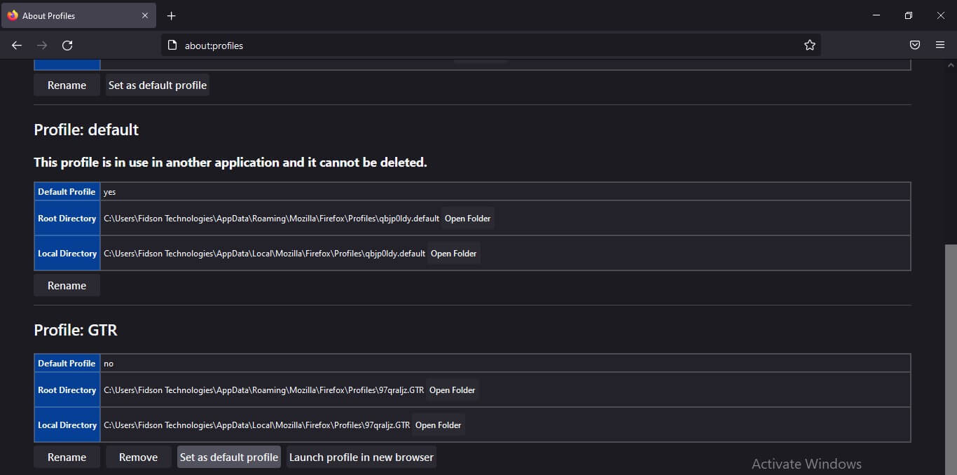Close the About Profiles tab
Viewport: 957px width, 475px height.
click(x=145, y=15)
